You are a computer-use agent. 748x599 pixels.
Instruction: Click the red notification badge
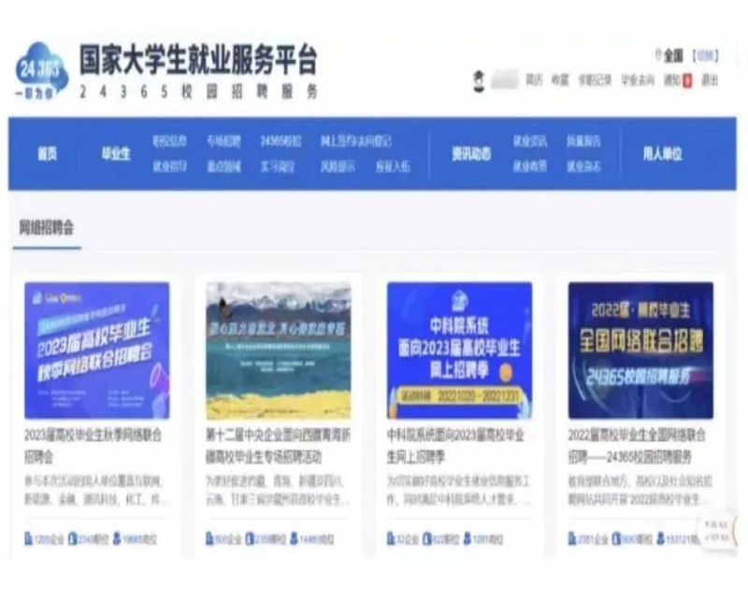(x=688, y=80)
